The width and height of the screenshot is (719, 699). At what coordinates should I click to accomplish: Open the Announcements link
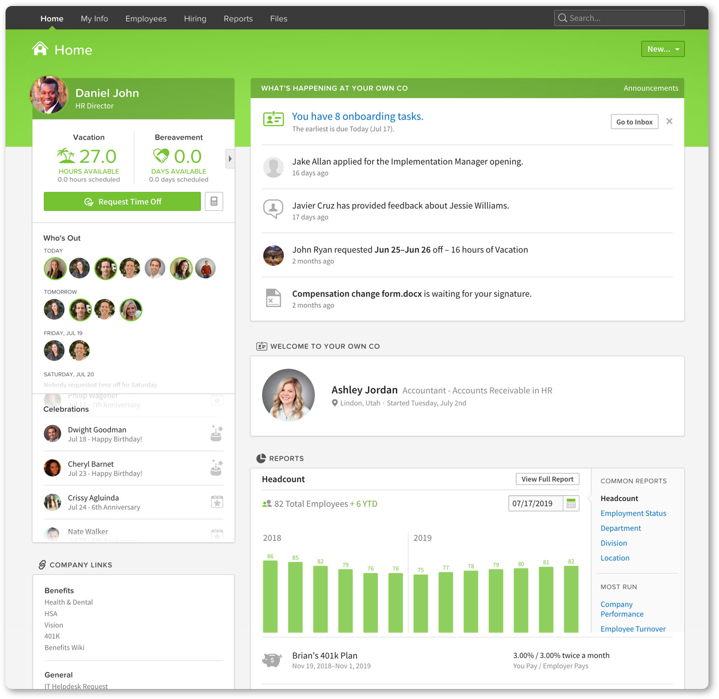point(651,88)
